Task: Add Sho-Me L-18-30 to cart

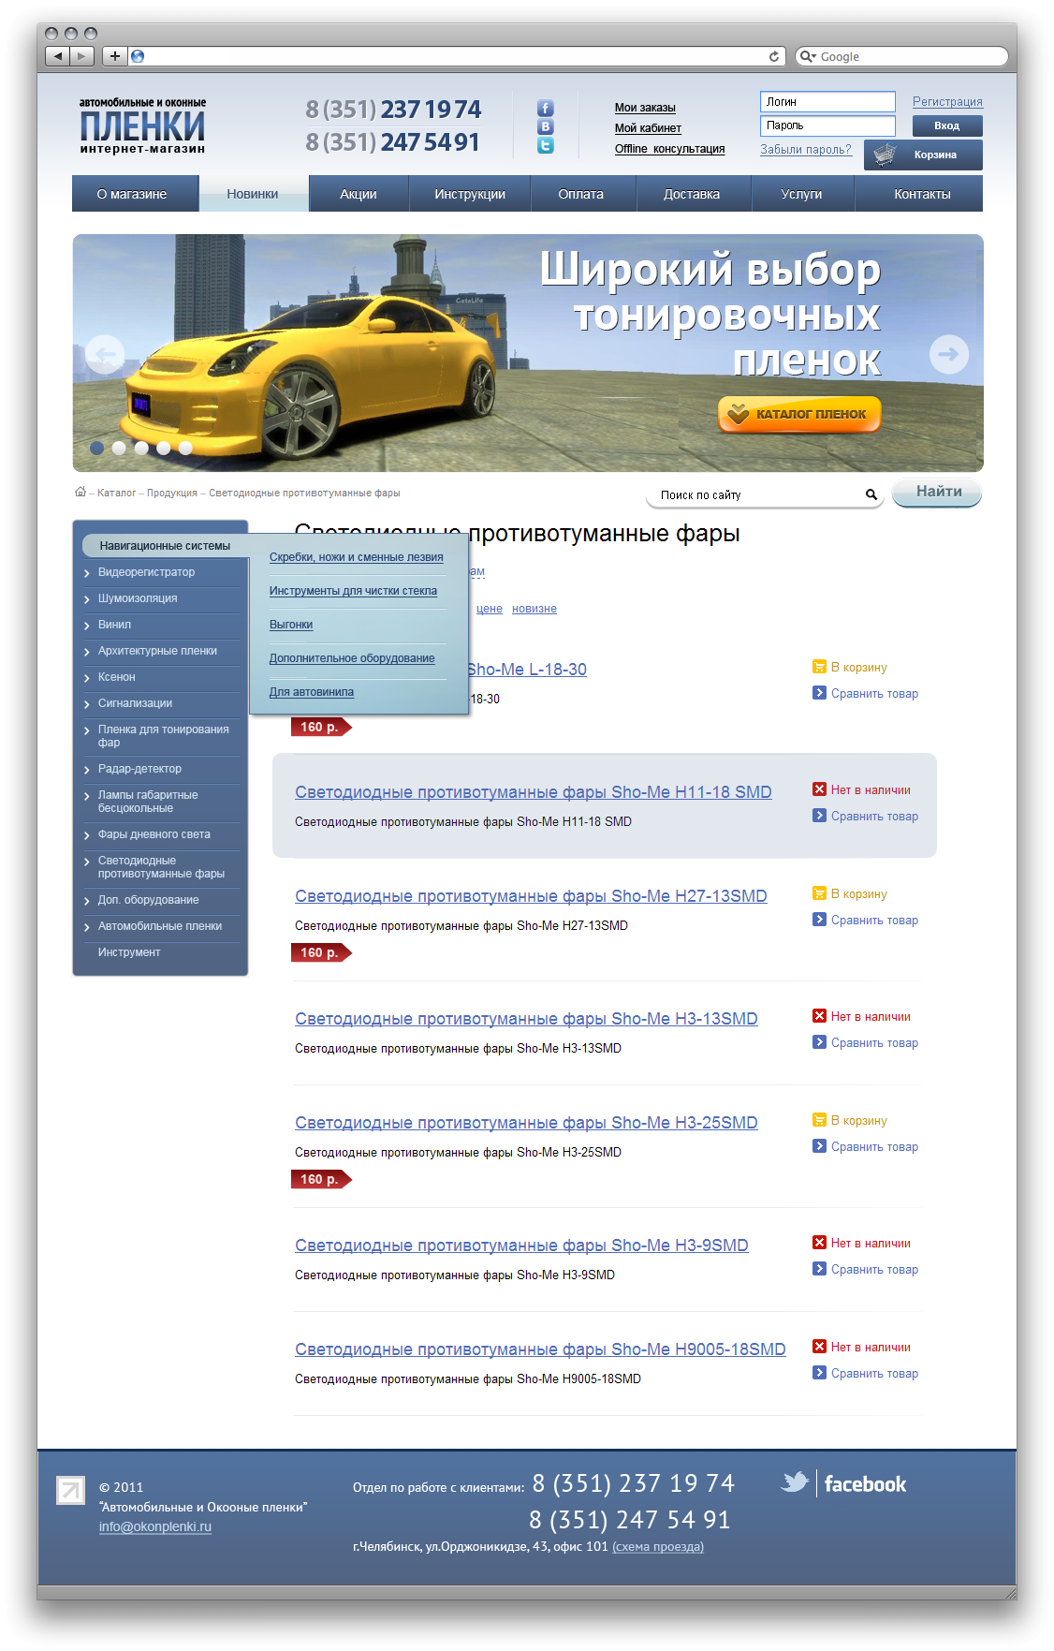Action: pos(850,668)
